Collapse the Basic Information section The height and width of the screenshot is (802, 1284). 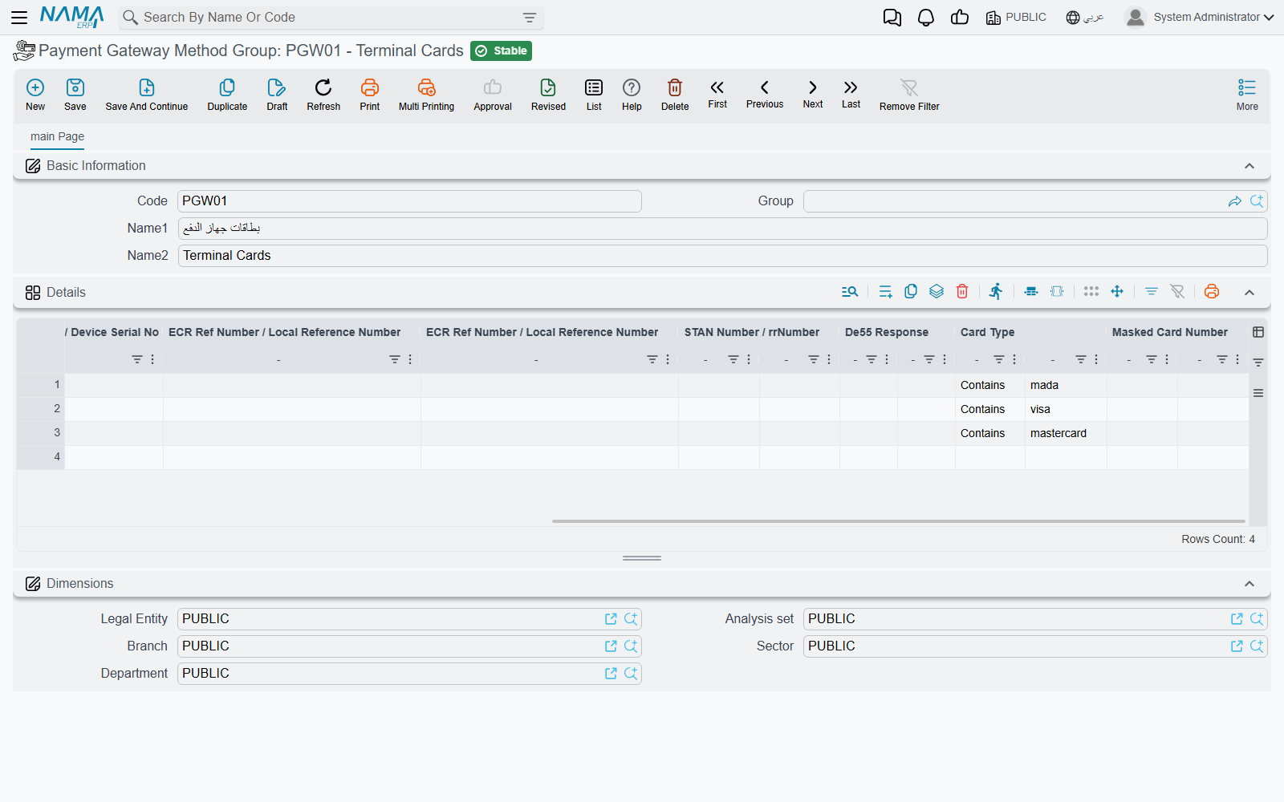click(x=1249, y=166)
